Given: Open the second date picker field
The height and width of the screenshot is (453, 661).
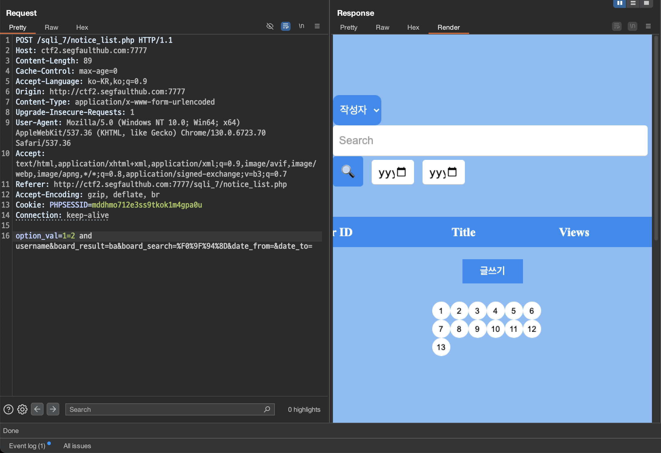Looking at the screenshot, I should [443, 172].
